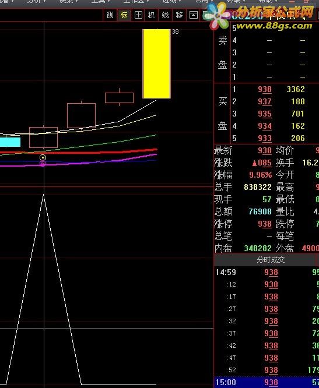The height and width of the screenshot is (388, 319).
Task: Click buy level 4 volume 162
Action: [x=298, y=126]
